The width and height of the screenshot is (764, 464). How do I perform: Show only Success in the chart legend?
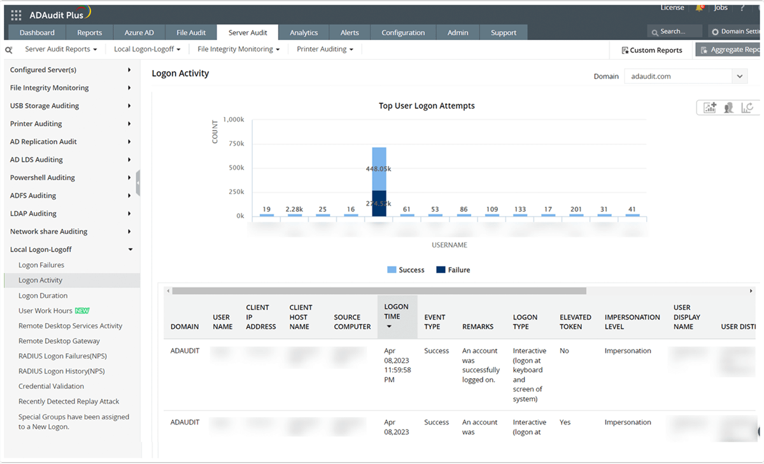(406, 269)
